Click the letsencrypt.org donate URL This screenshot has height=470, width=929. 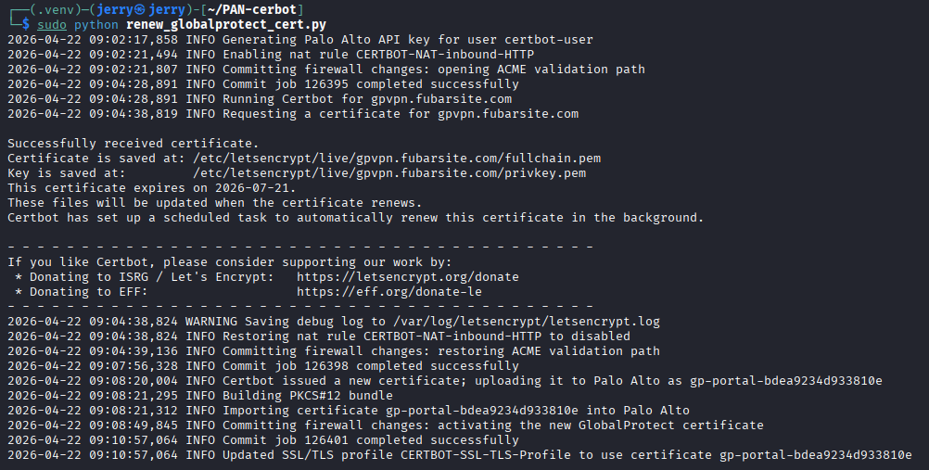408,277
